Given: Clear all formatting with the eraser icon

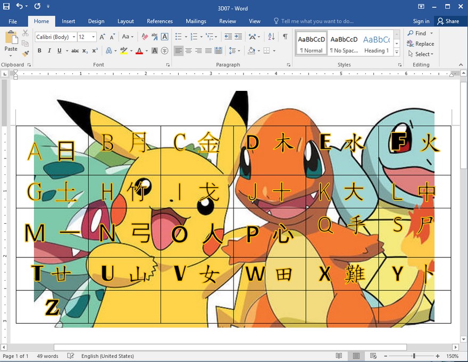Looking at the screenshot, I should click(145, 37).
